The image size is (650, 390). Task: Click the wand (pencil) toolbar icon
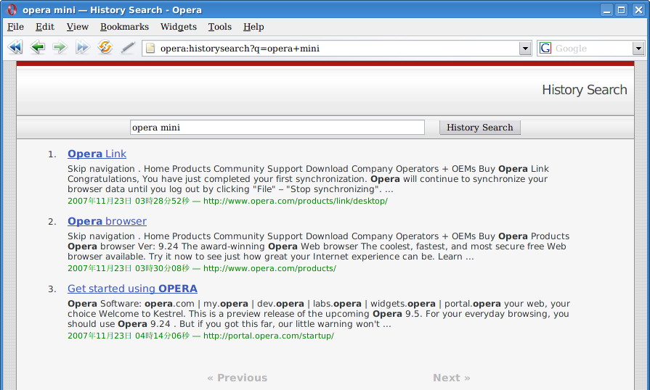point(128,48)
